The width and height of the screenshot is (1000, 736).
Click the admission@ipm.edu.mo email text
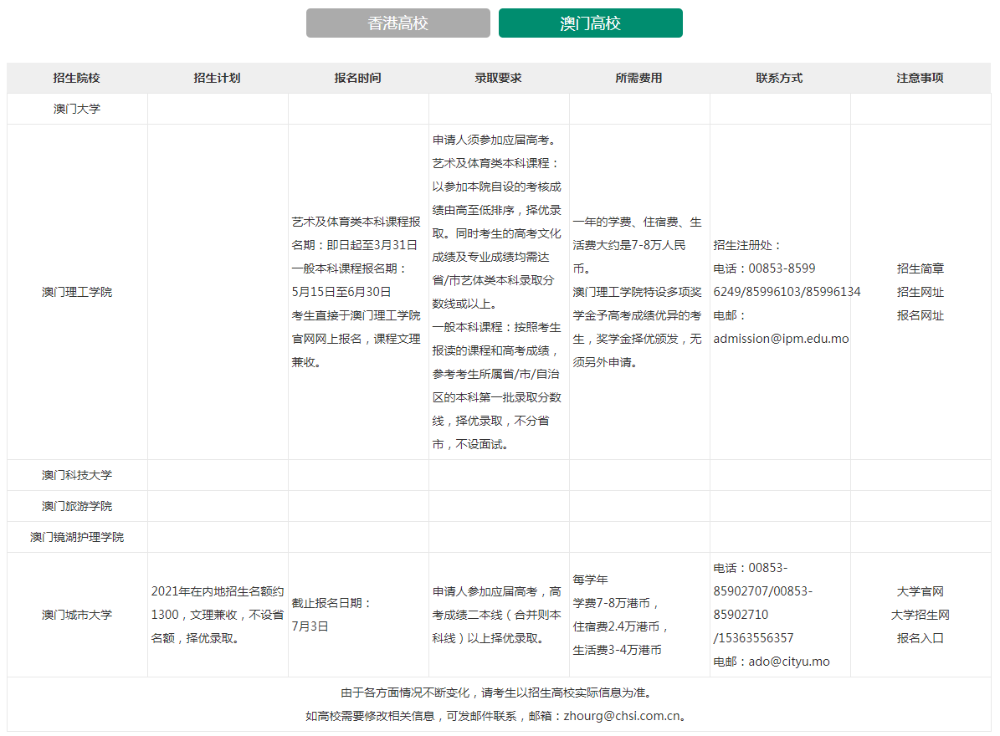click(x=782, y=339)
